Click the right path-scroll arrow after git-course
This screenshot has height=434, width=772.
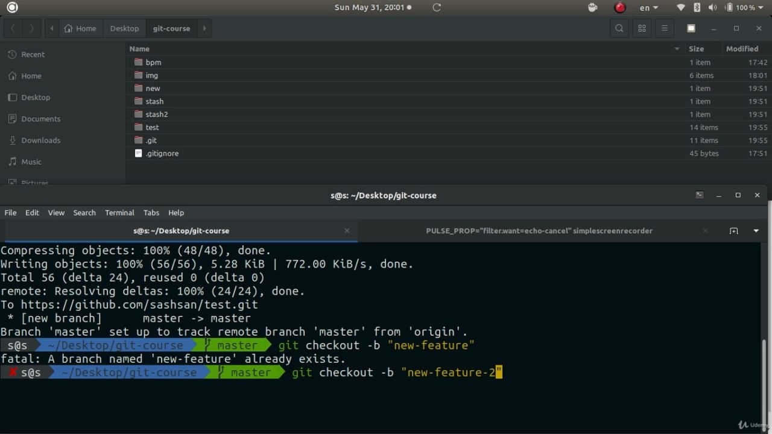(204, 28)
